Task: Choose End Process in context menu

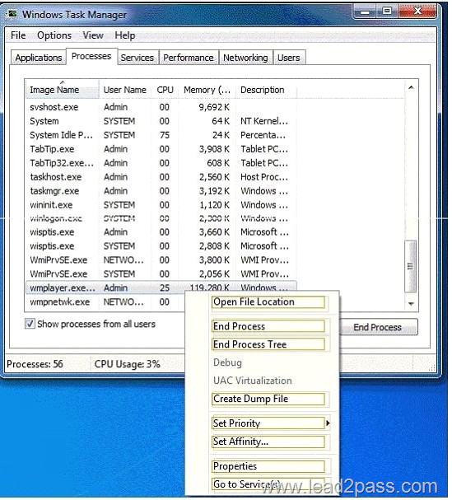Action: (x=268, y=326)
